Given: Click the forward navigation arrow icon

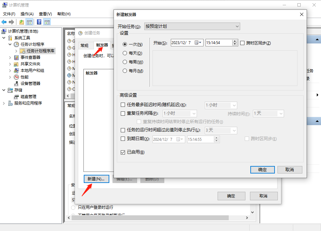Looking at the screenshot, I should coord(11,22).
